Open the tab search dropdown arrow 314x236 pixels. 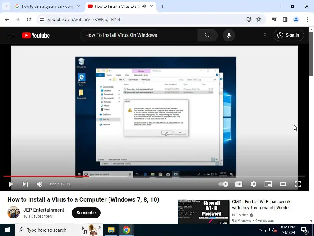[6, 6]
